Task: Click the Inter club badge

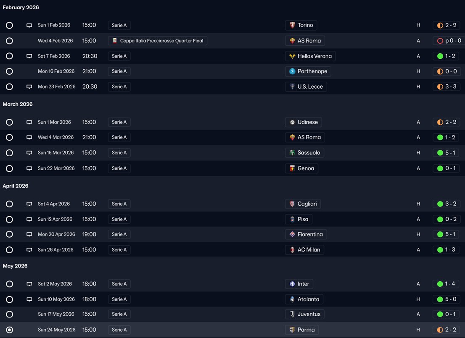Action: (x=292, y=284)
